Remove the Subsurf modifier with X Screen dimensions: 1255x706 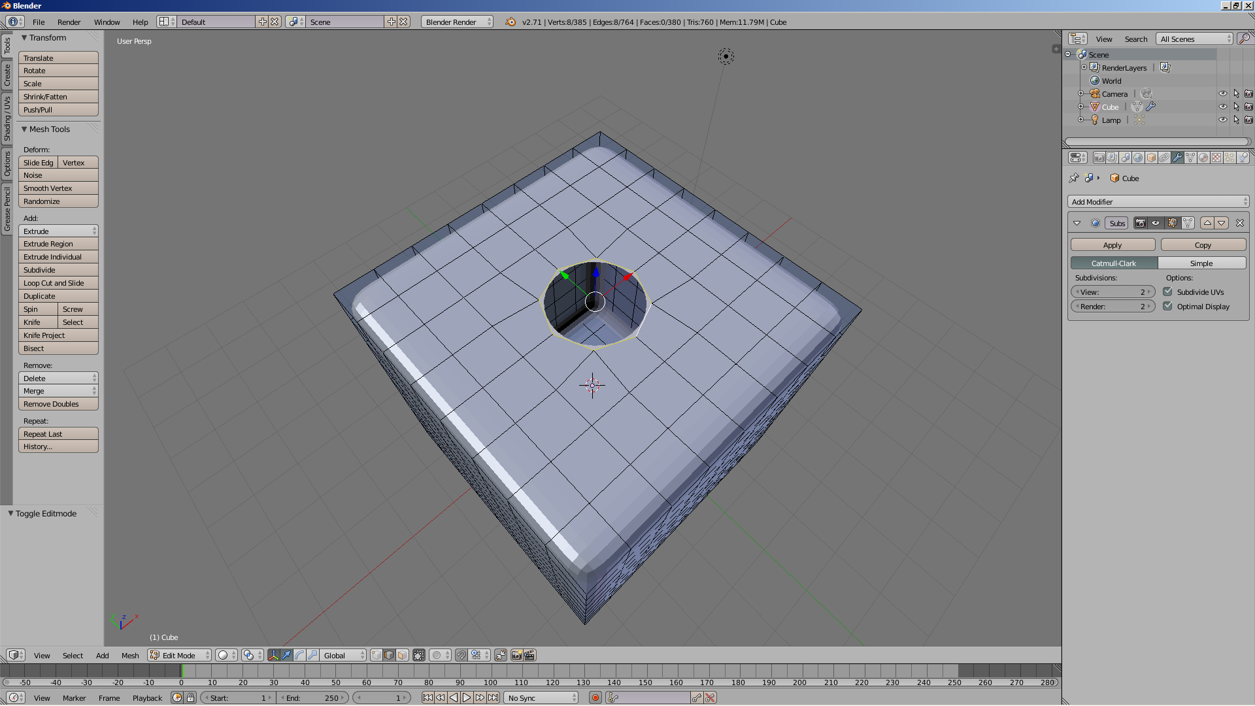(1239, 223)
